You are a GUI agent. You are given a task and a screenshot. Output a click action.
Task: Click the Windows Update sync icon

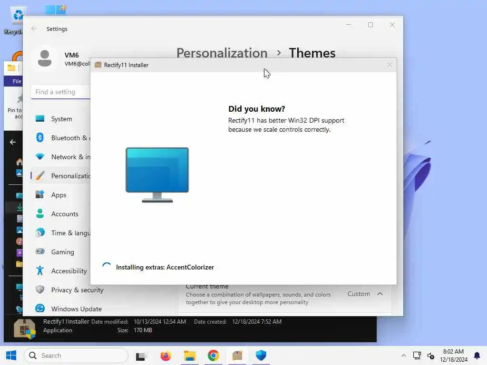tap(40, 308)
